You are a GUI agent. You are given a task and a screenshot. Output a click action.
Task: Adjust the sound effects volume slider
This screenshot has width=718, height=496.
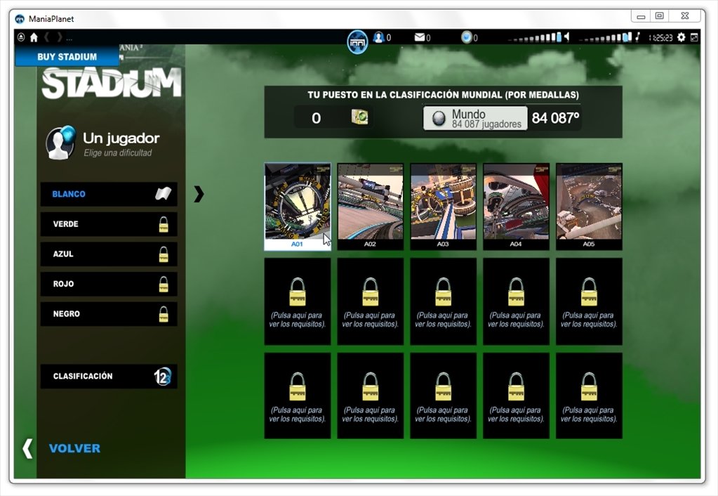click(534, 38)
